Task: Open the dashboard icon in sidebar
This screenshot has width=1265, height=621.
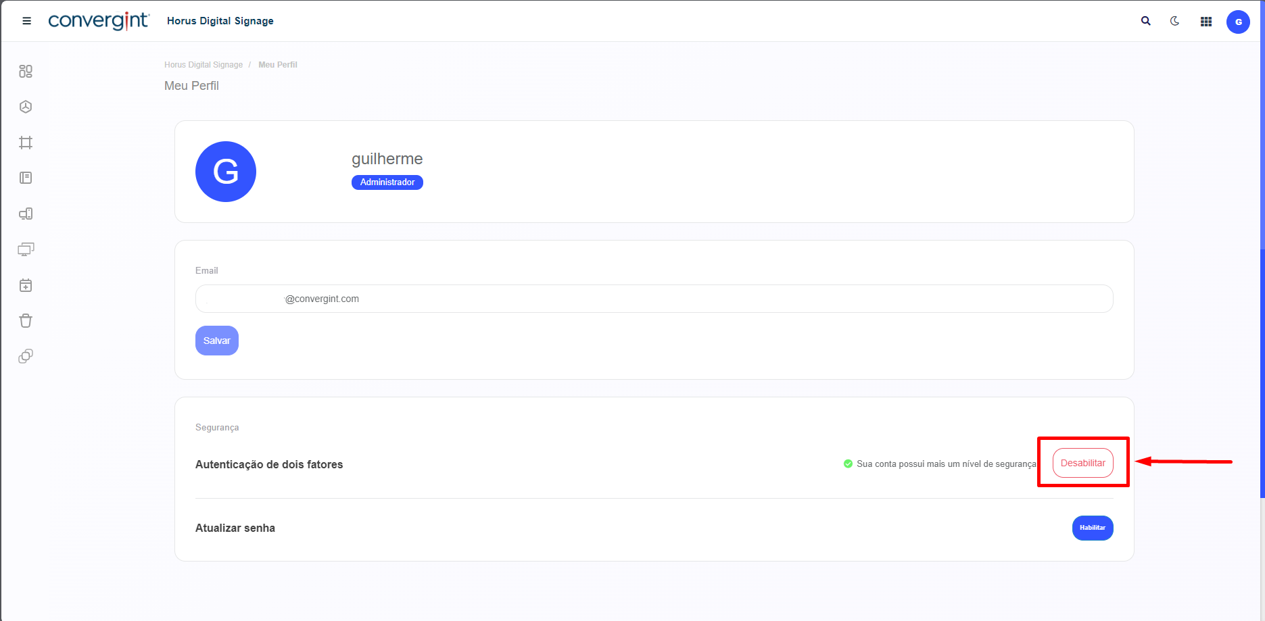Action: pyautogui.click(x=26, y=72)
